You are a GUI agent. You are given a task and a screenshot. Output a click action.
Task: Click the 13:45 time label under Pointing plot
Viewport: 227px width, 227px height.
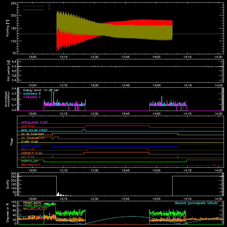pyautogui.click(x=125, y=57)
